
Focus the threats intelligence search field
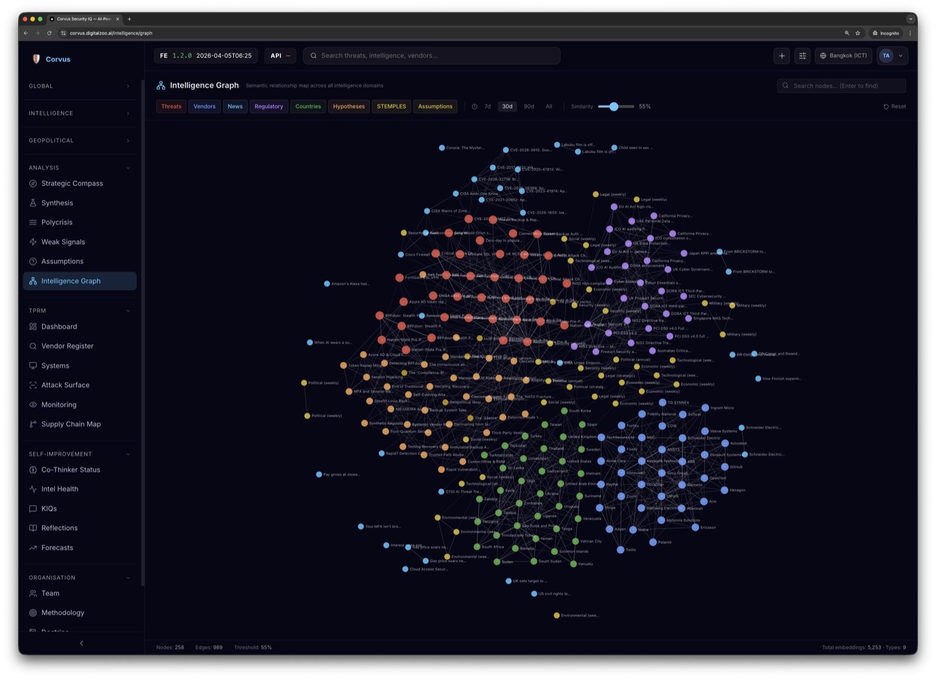pyautogui.click(x=432, y=56)
